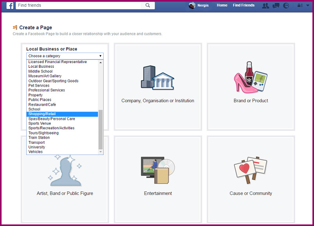The image size is (314, 226).
Task: Open the friend requests icon
Action: click(266, 5)
